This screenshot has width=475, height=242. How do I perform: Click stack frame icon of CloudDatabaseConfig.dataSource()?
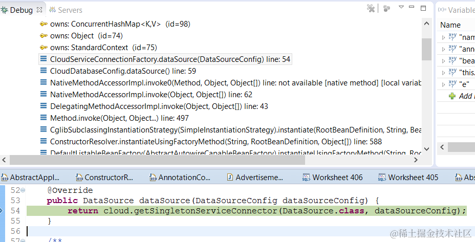coord(44,71)
